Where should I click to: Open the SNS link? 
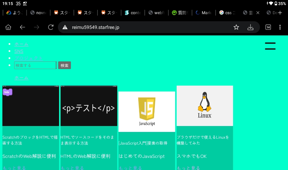[x=19, y=51]
